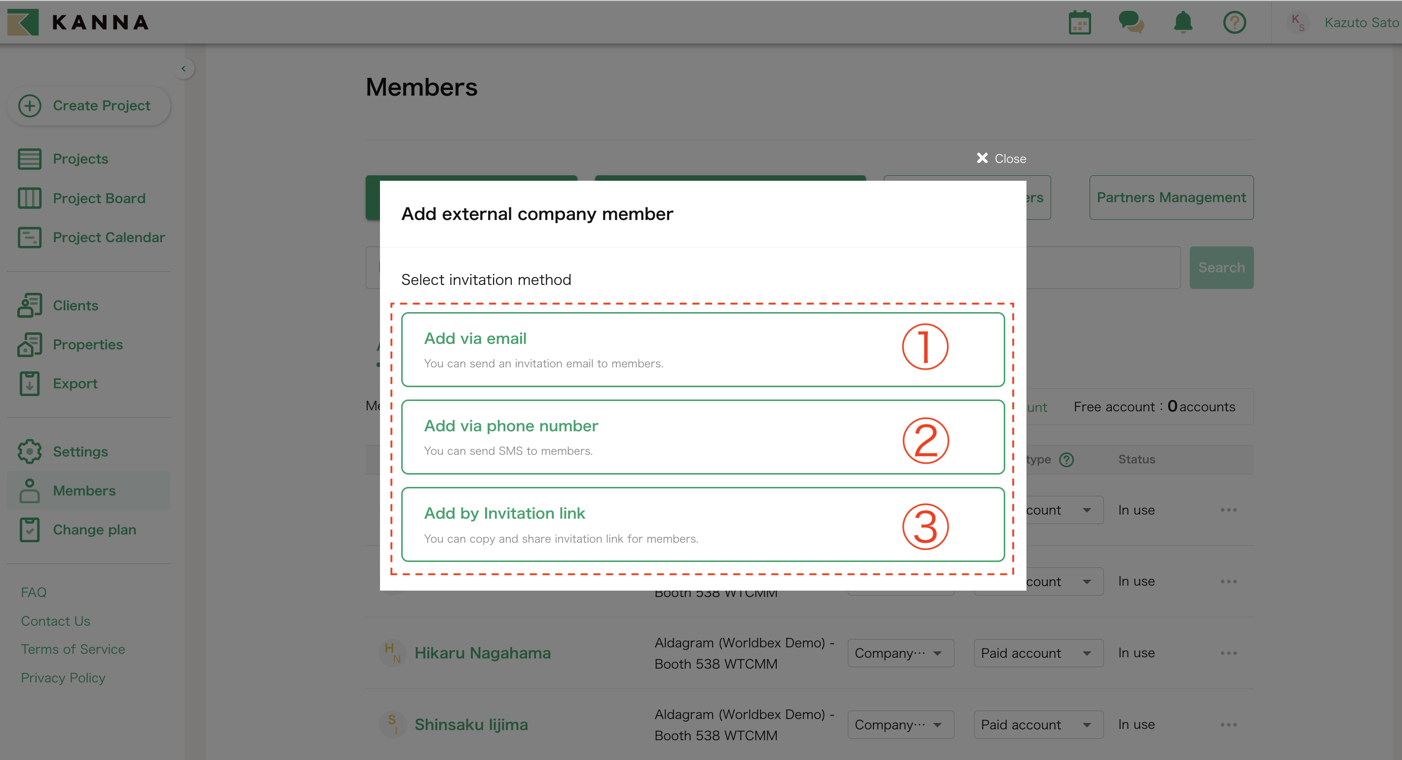Open the calendar icon in header
Viewport: 1402px width, 760px height.
pos(1079,23)
